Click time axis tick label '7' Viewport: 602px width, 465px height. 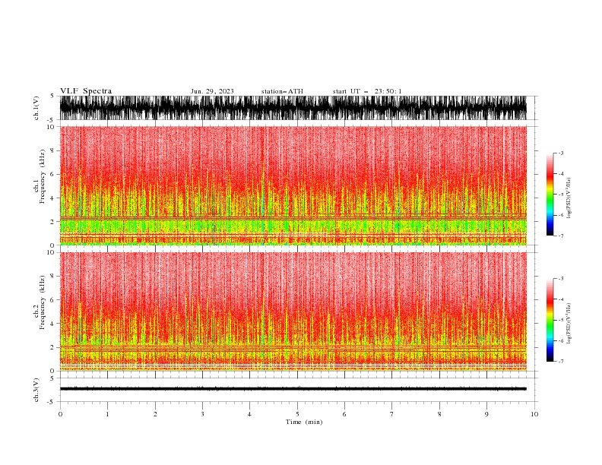[x=392, y=414]
